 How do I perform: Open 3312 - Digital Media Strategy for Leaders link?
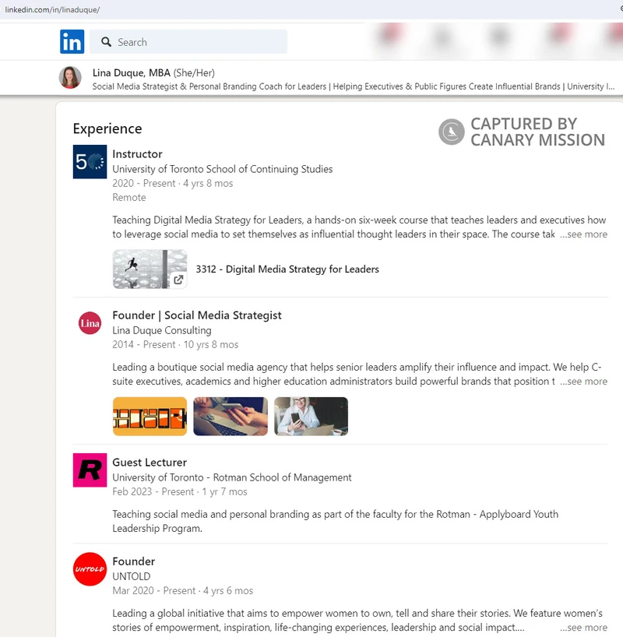pyautogui.click(x=287, y=269)
